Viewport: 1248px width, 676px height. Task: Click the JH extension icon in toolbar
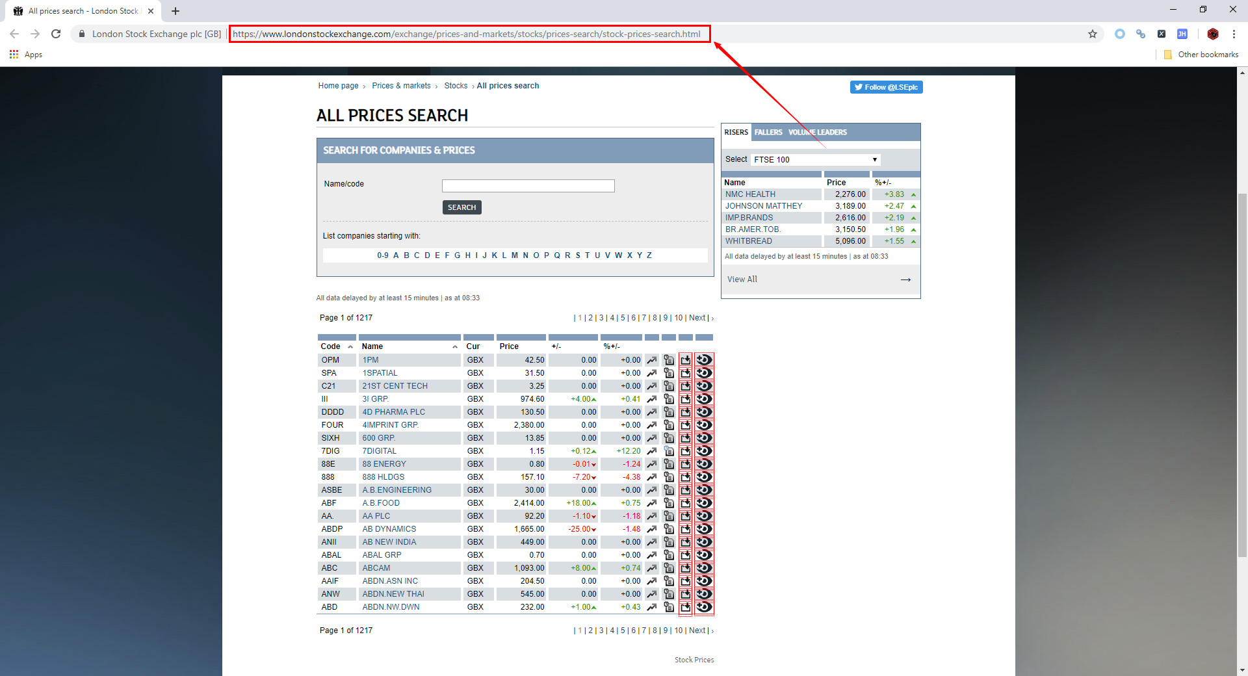click(1182, 34)
